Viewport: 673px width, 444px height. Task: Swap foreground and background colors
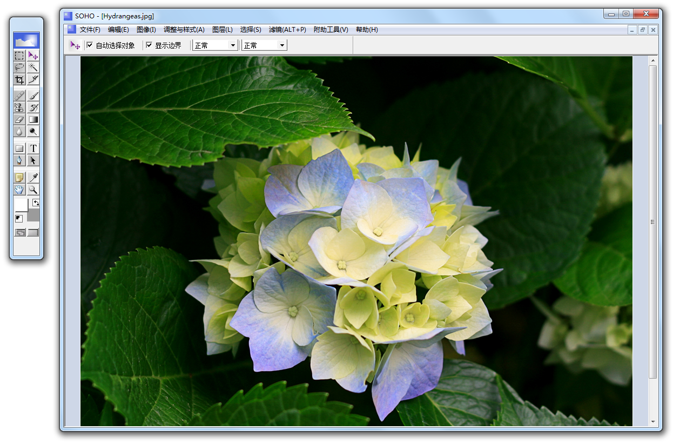click(36, 203)
